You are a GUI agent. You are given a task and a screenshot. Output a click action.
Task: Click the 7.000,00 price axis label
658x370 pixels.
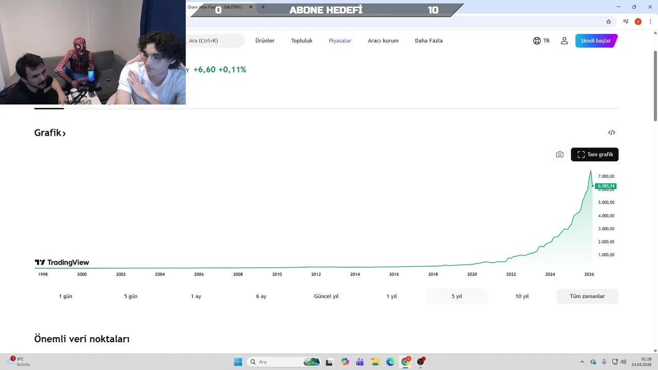point(606,176)
